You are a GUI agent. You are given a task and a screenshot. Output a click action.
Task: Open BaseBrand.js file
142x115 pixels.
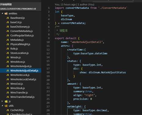17,18
